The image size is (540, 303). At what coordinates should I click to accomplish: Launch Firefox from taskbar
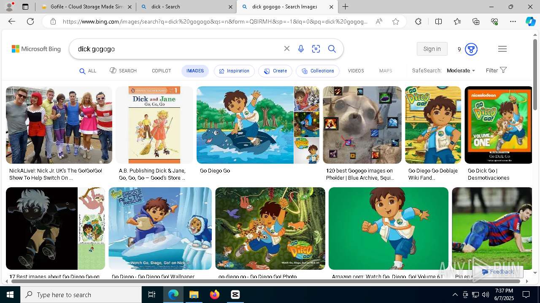(215, 295)
